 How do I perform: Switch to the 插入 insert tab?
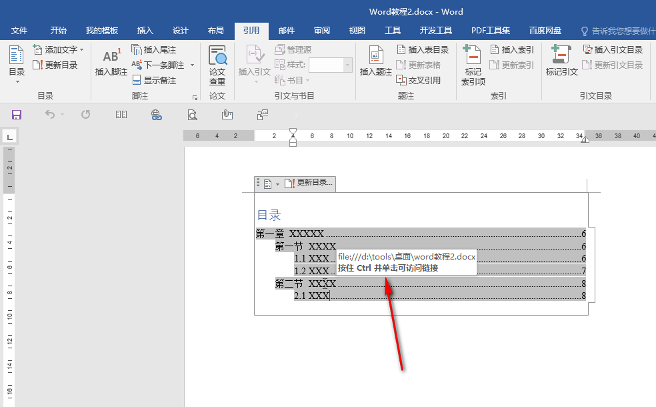[x=145, y=31]
